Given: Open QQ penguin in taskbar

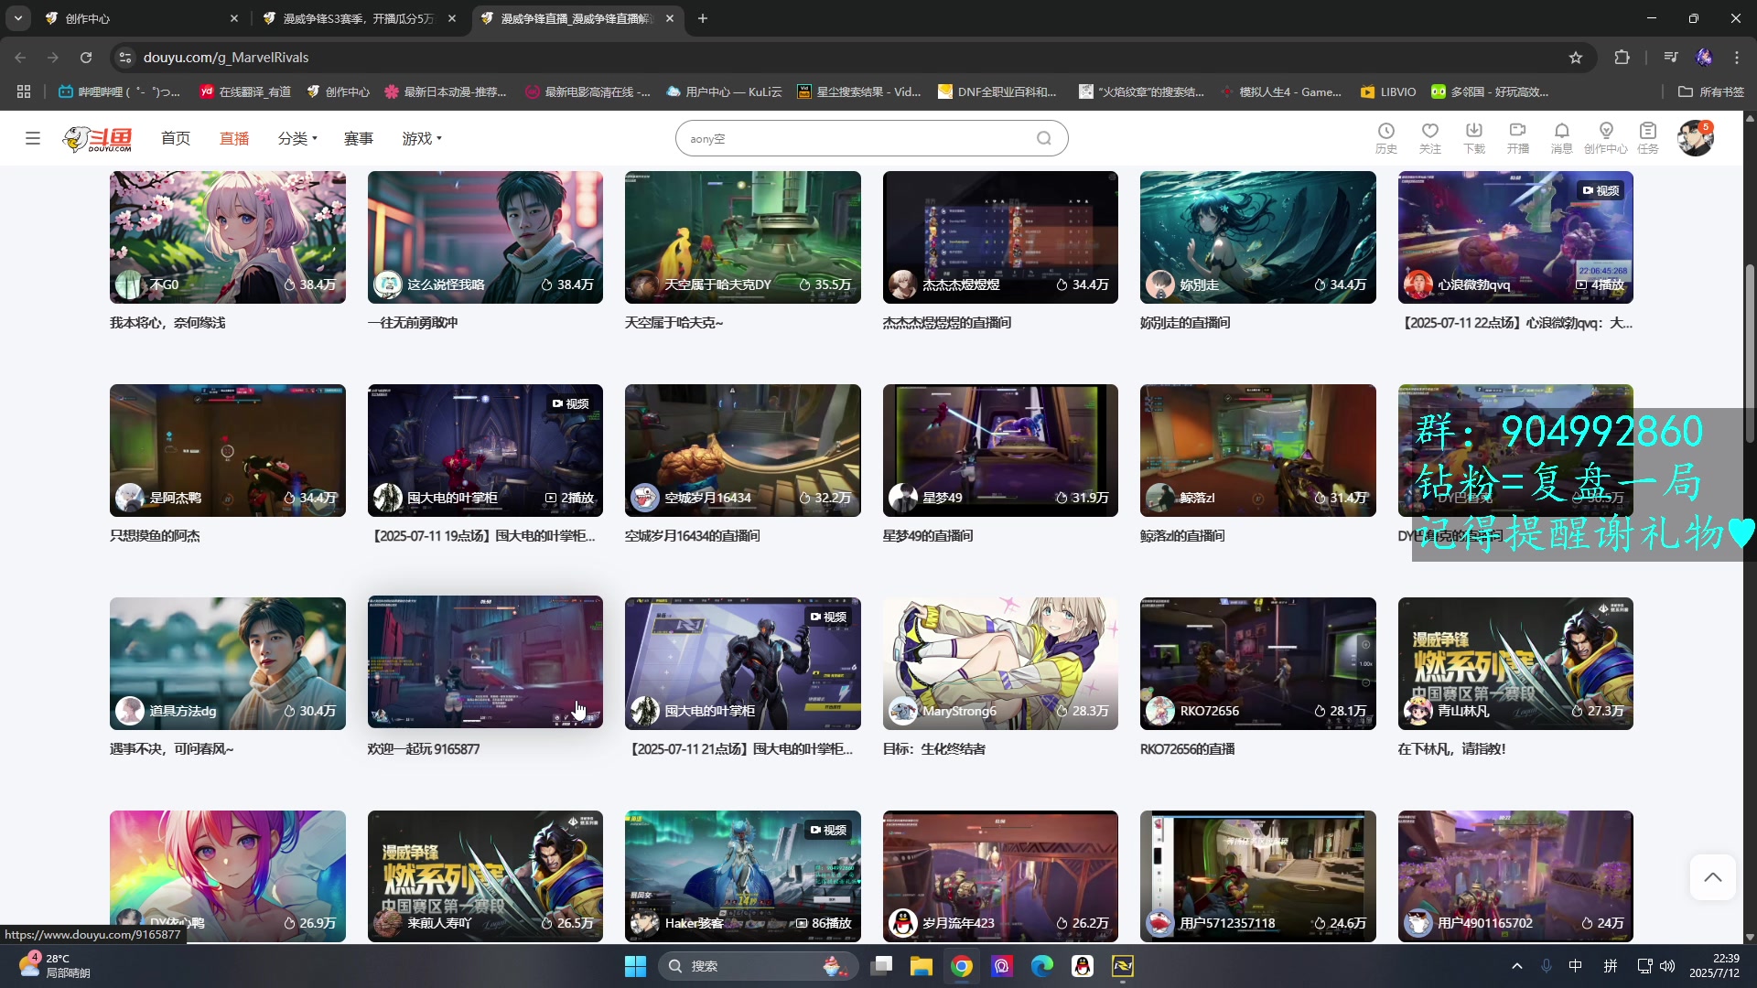Looking at the screenshot, I should tap(1083, 966).
